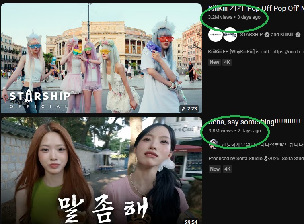Open the Korean channel name under the Jena video

pyautogui.click(x=262, y=145)
